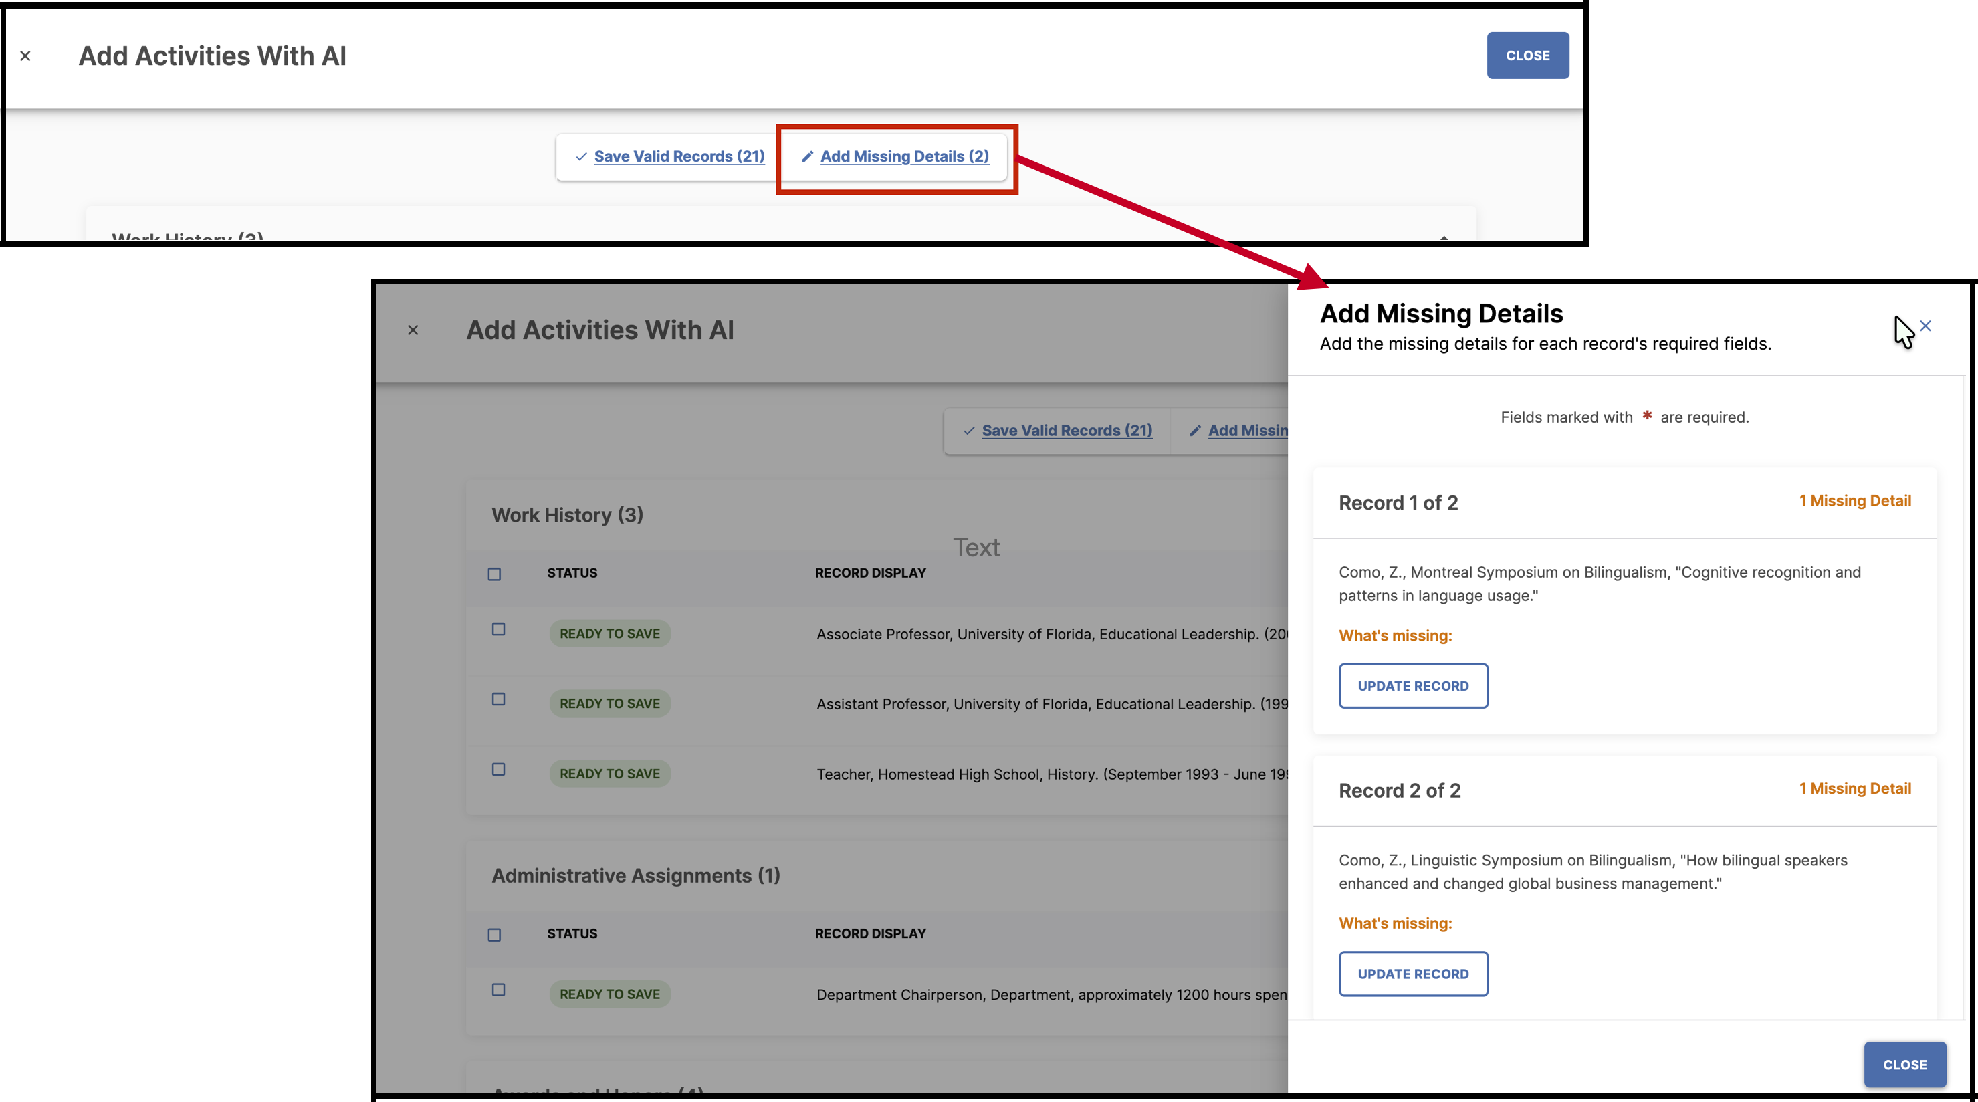Screen dimensions: 1978x1102
Task: Check the Assistant Professor record checkbox
Action: (x=498, y=699)
